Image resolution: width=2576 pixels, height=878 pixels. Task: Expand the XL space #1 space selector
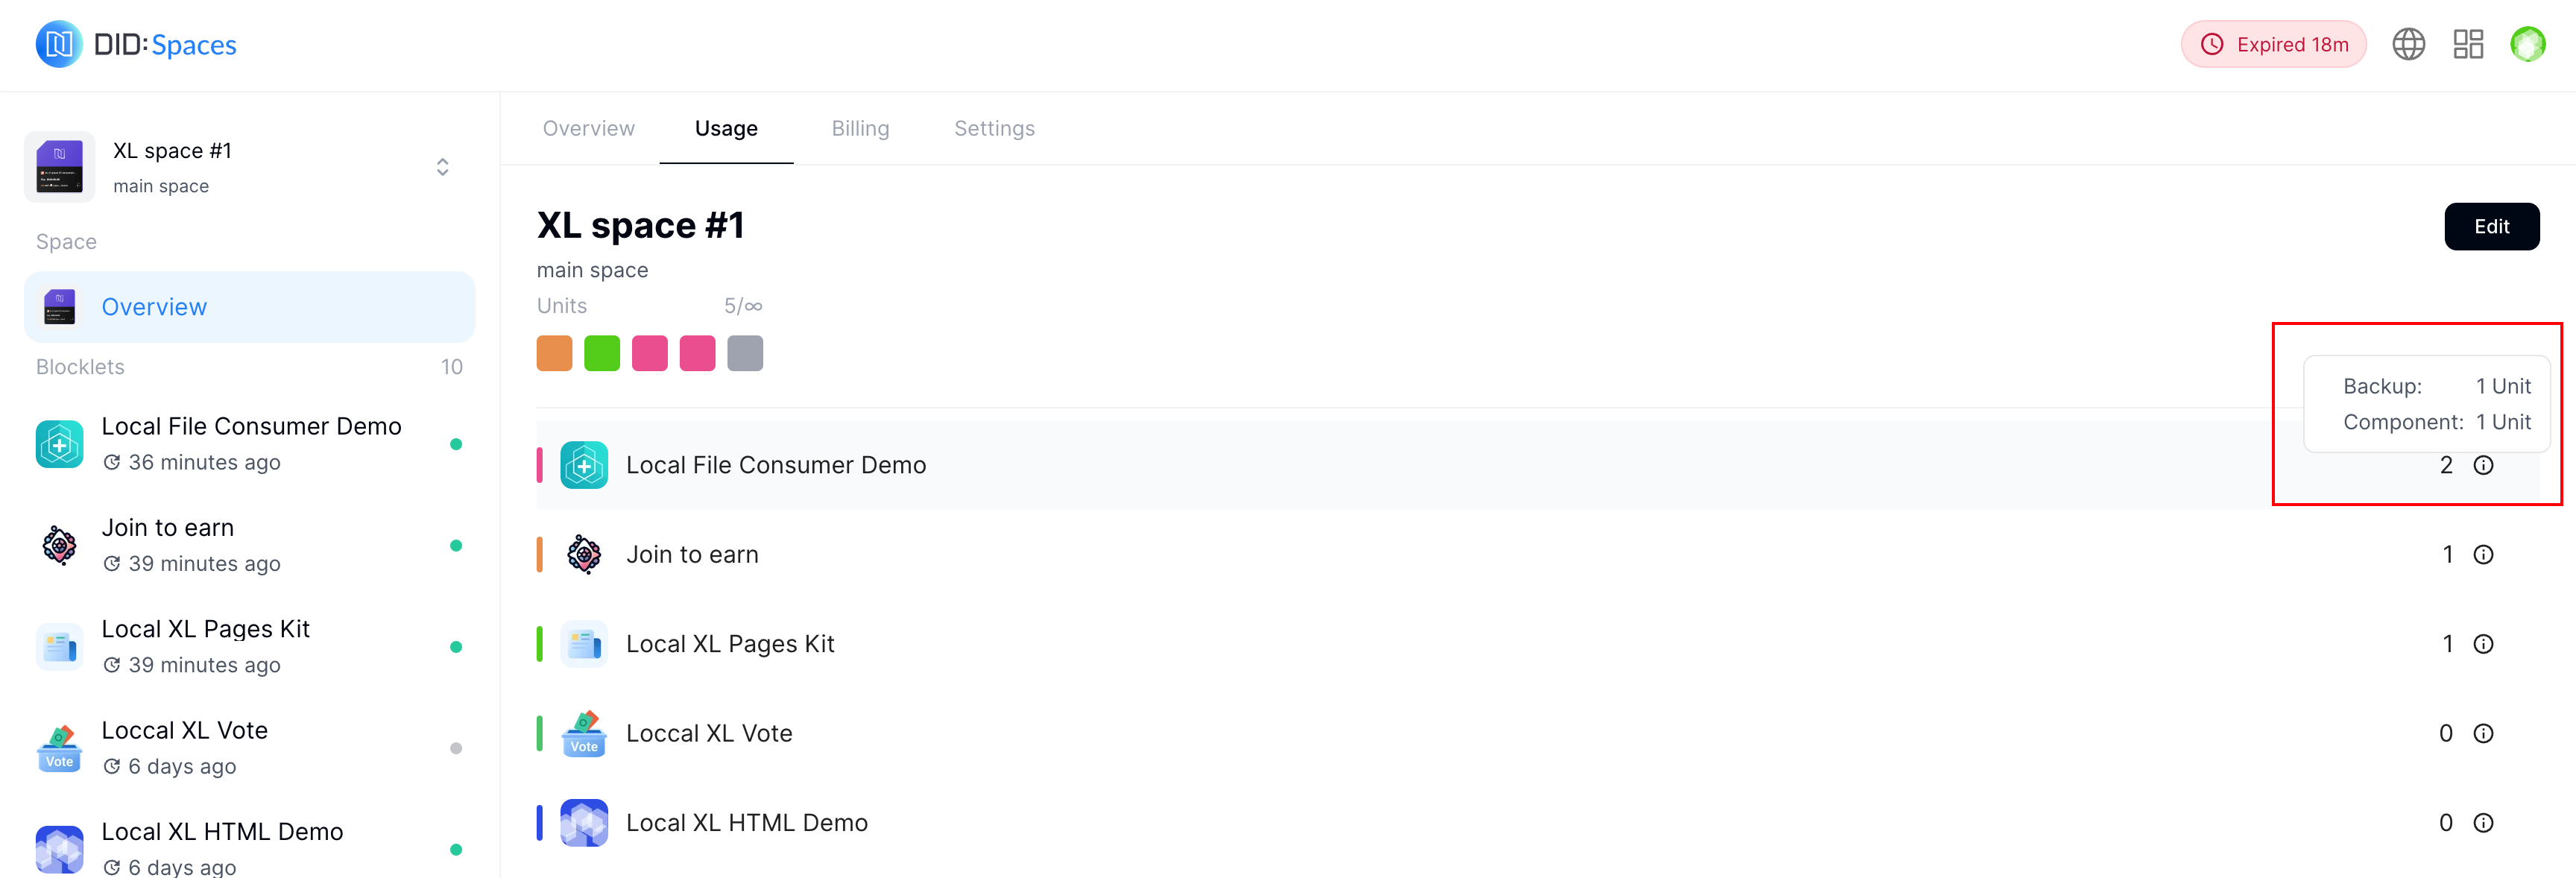coord(442,167)
